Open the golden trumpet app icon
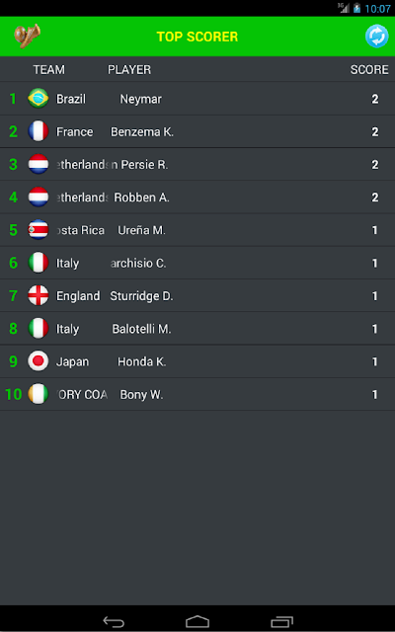Screen dimensions: 395x632 [27, 36]
